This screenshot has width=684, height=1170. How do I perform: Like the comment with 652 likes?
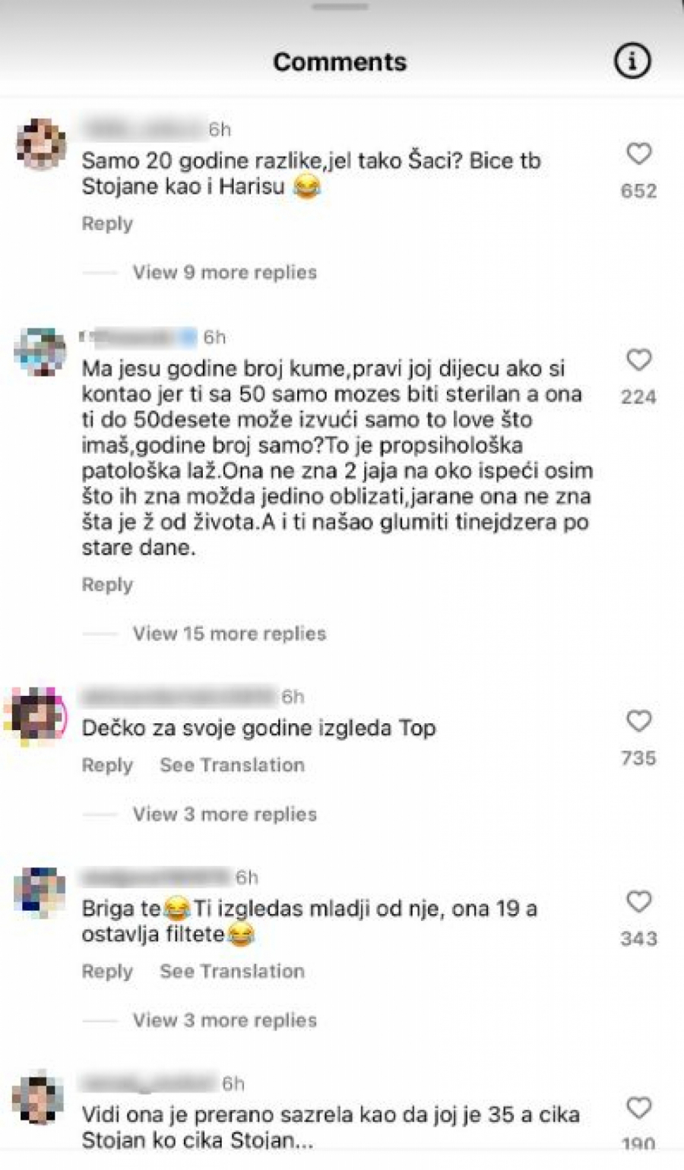(638, 153)
